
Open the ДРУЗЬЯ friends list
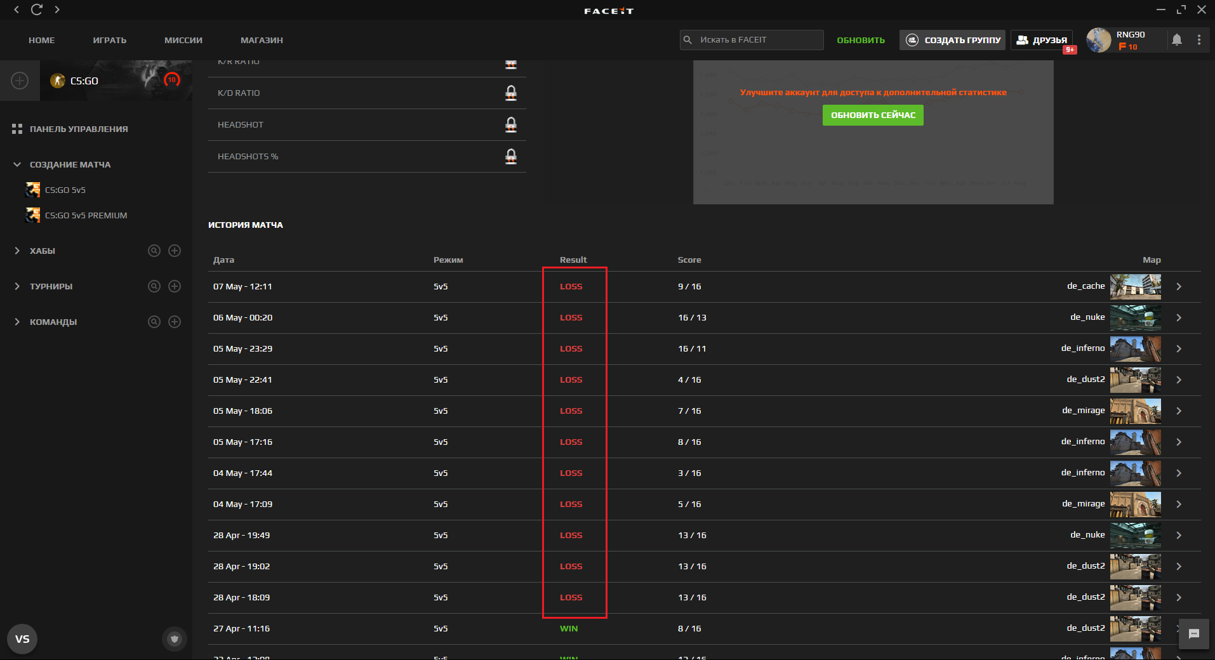click(1042, 40)
